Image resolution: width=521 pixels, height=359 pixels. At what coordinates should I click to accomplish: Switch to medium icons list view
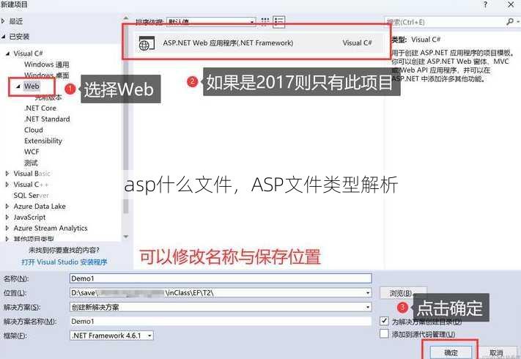(278, 21)
